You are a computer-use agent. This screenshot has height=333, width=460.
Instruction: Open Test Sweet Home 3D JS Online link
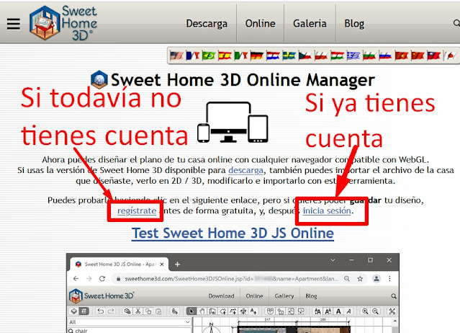point(233,234)
